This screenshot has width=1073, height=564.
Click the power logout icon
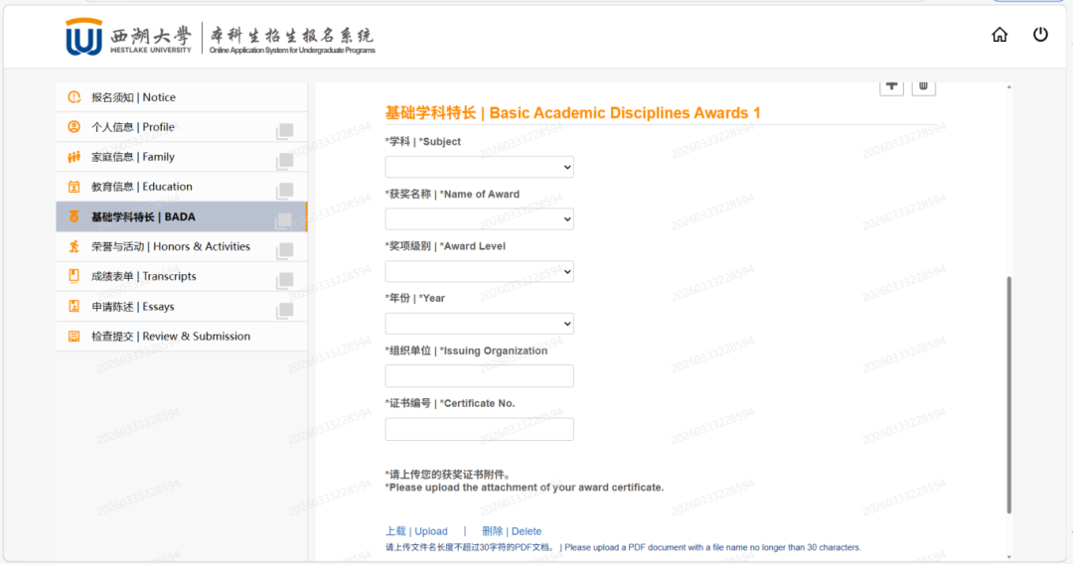[x=1040, y=34]
